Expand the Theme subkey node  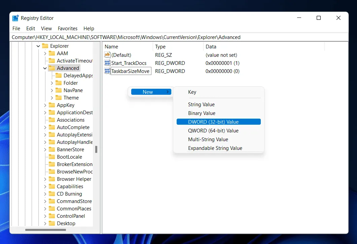point(52,98)
